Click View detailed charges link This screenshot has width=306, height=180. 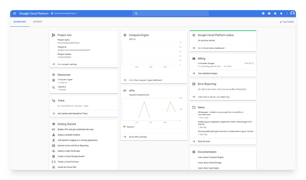pyautogui.click(x=207, y=73)
